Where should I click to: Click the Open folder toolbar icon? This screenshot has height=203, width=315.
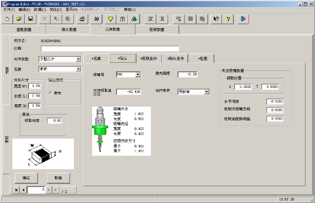(x=19, y=19)
